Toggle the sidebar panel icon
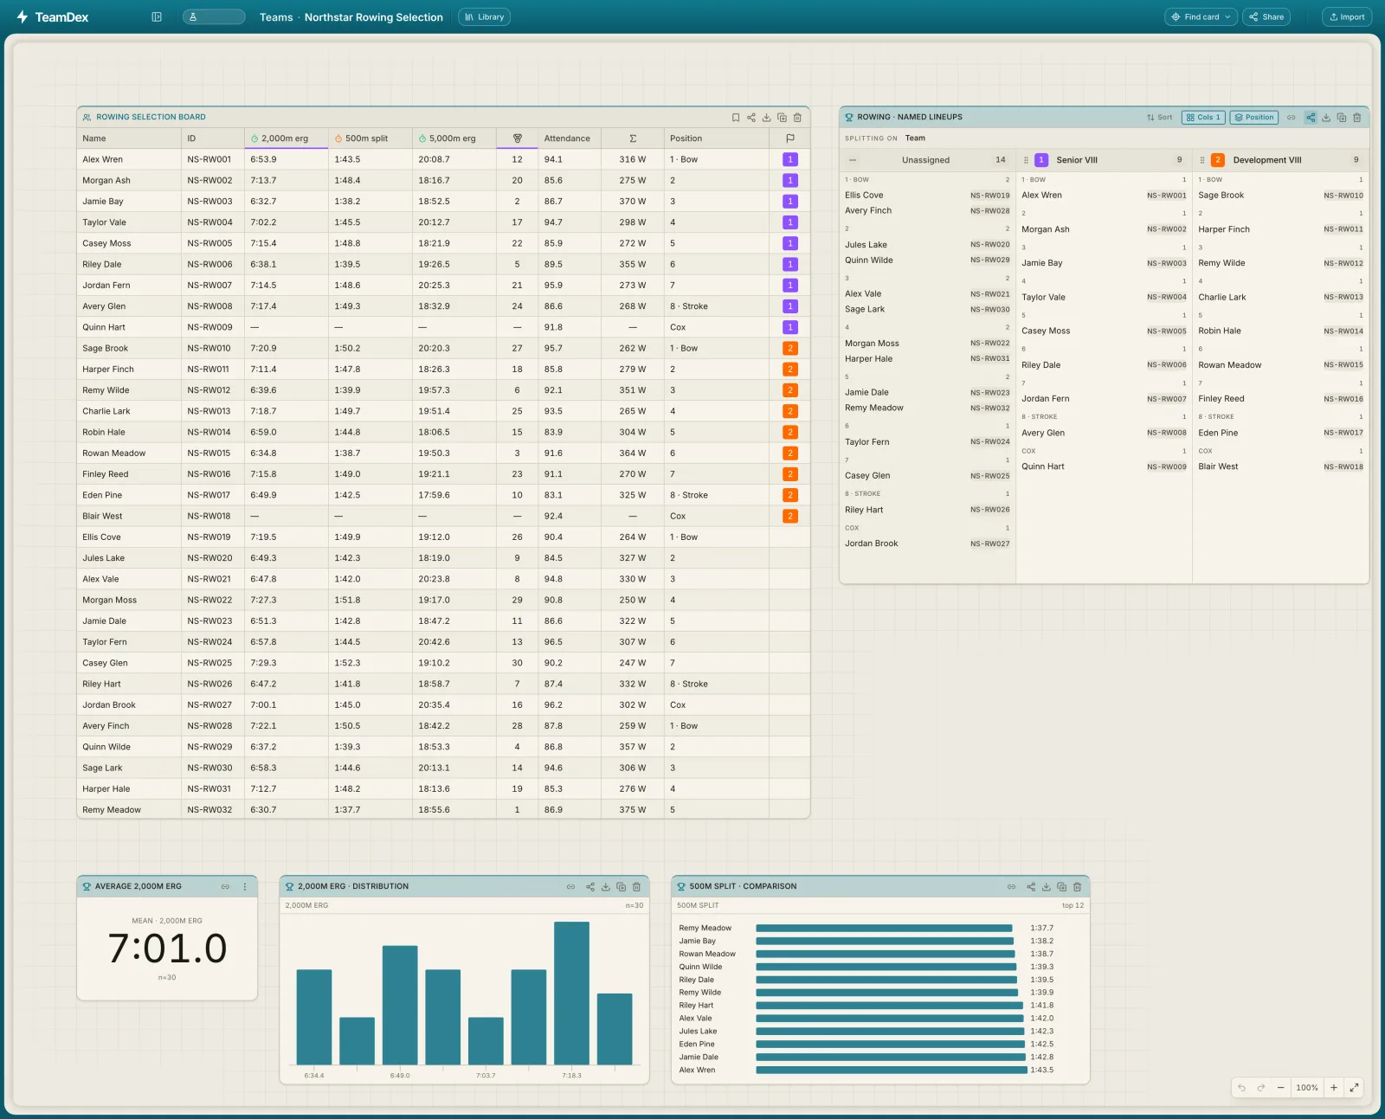Image resolution: width=1385 pixels, height=1119 pixels. [157, 16]
